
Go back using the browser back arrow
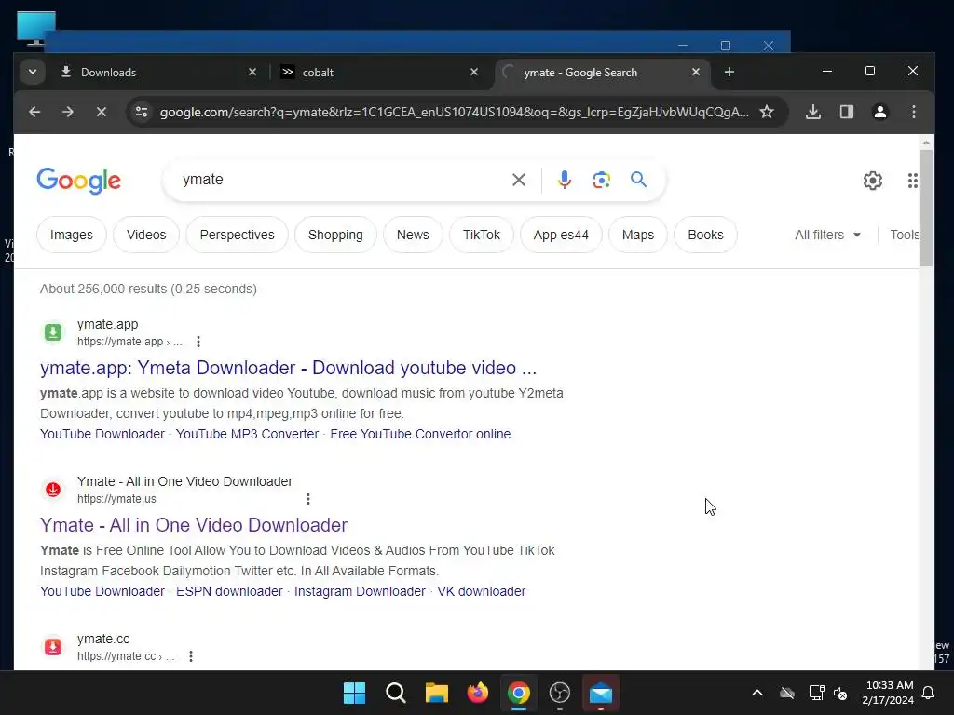[34, 112]
